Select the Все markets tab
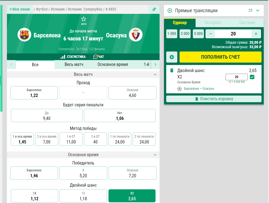269x203 pixels. tap(35, 65)
